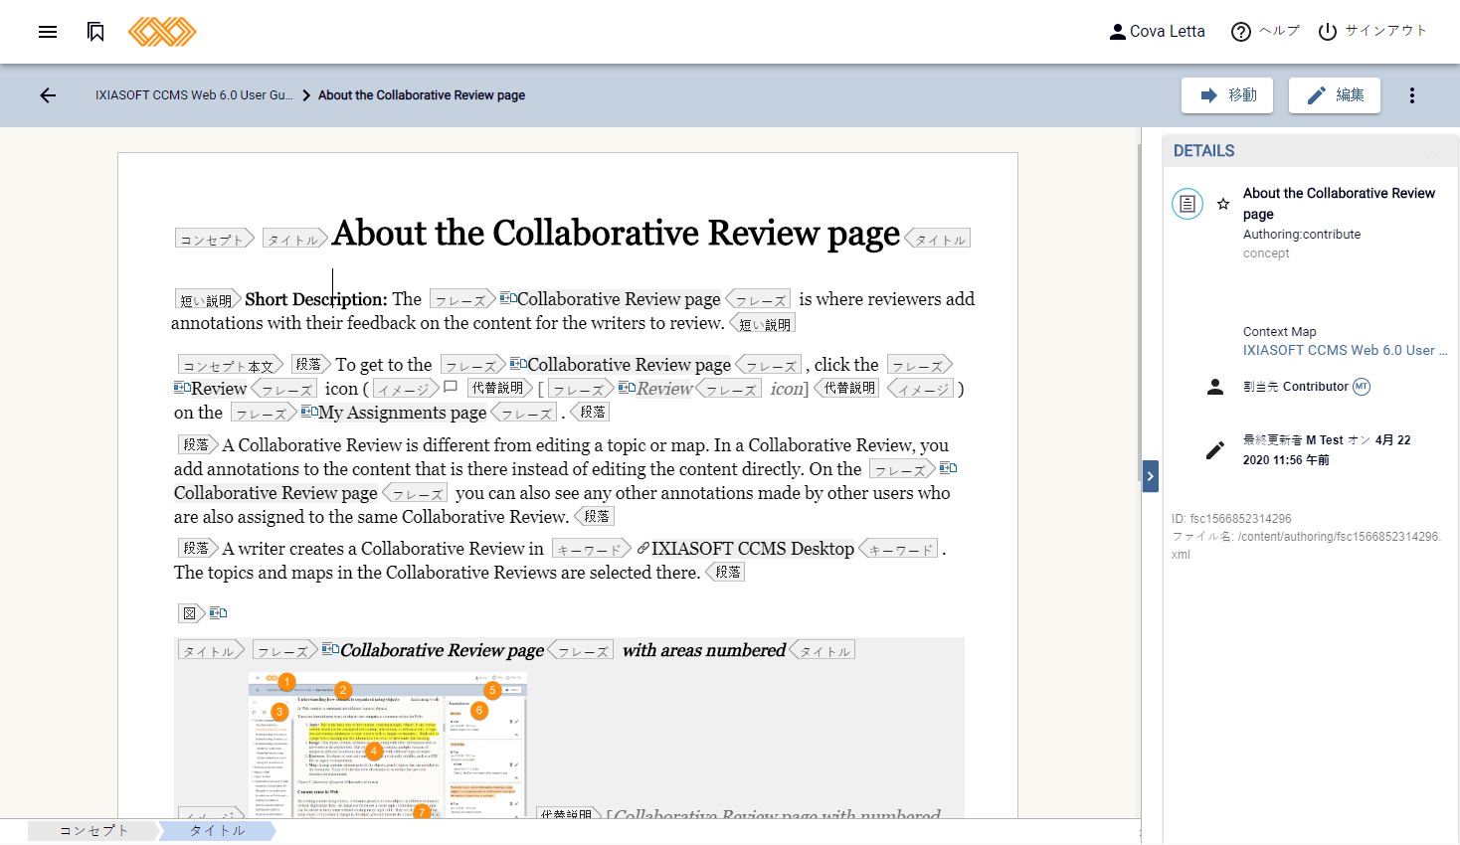1460x845 pixels.
Task: Select the コンセプト breadcrumb tag at bottom
Action: [x=93, y=831]
